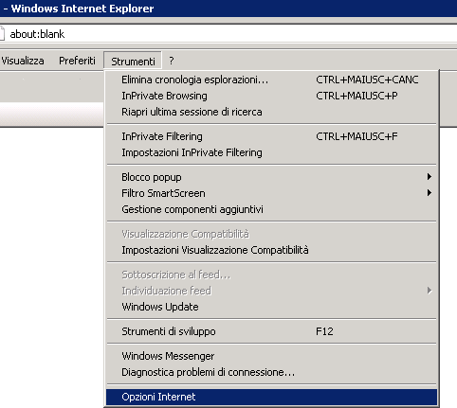
Task: Open Gestione componenti aggiuntivi
Action: tap(271, 209)
